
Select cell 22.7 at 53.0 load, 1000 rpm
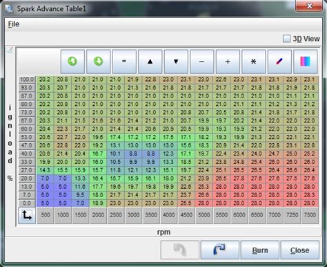(63, 137)
